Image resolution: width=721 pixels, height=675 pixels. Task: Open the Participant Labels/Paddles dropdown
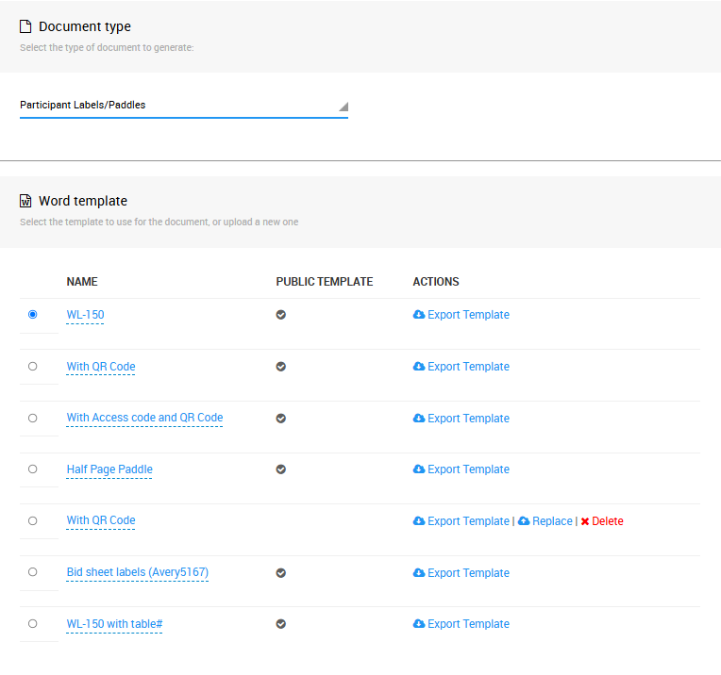coord(179,106)
